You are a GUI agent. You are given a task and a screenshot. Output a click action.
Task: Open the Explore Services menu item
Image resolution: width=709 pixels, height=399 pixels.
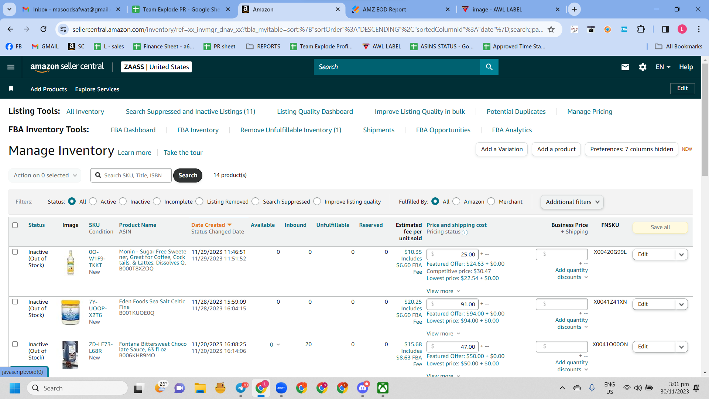[x=97, y=89]
